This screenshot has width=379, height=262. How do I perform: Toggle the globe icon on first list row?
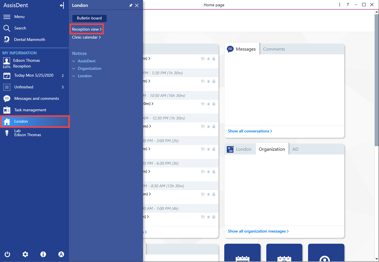[203, 59]
